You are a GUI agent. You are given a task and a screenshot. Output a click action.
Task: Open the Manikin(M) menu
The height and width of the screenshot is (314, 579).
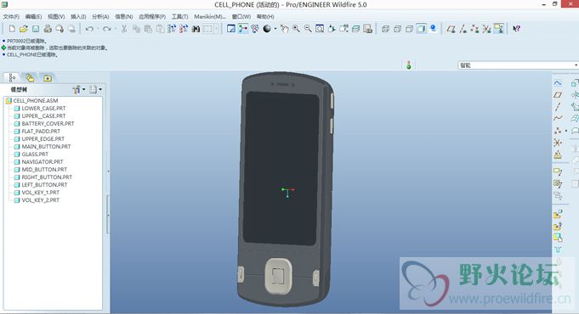click(x=210, y=17)
